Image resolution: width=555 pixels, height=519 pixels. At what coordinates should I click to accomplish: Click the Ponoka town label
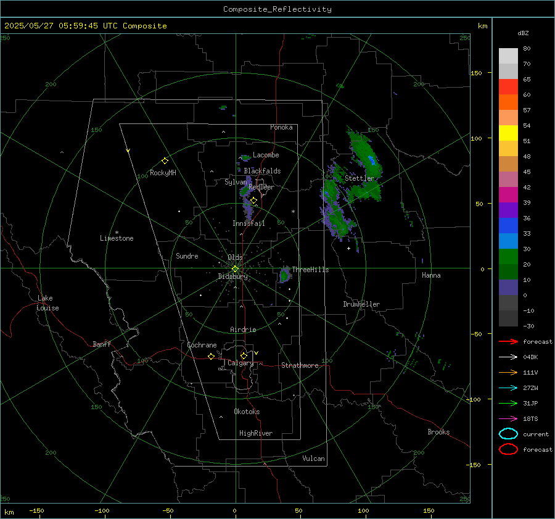[x=281, y=127]
